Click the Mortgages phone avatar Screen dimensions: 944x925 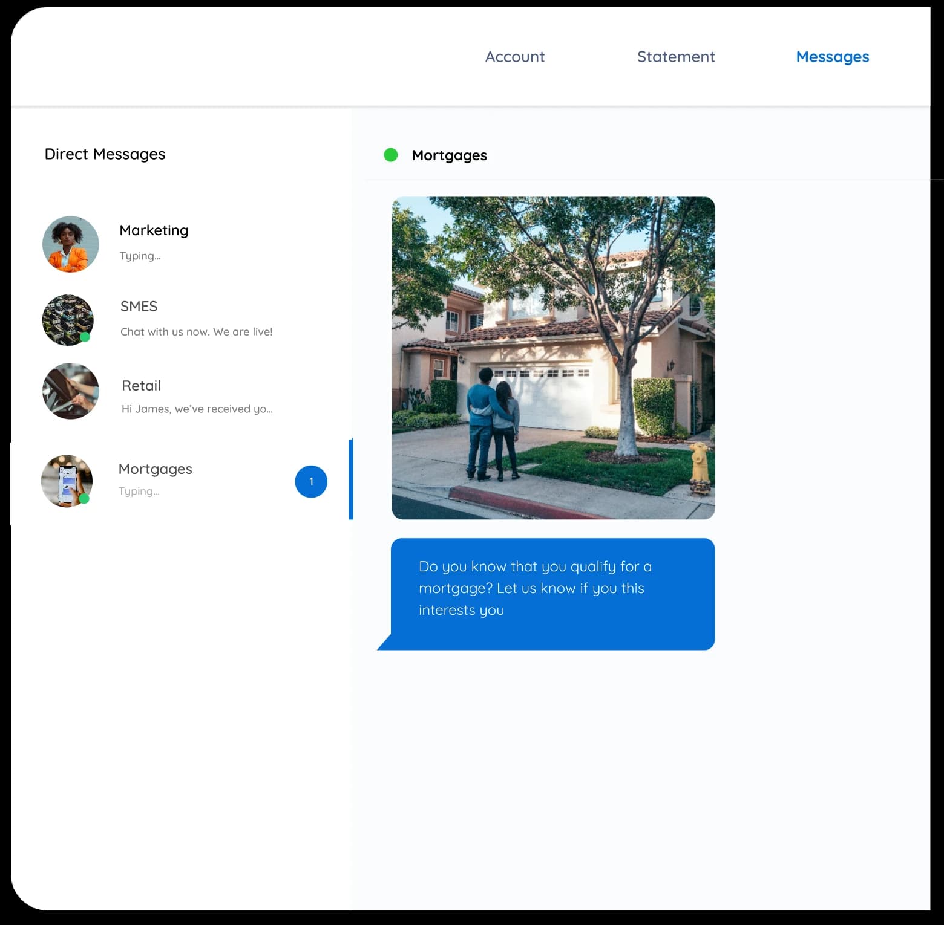(67, 481)
